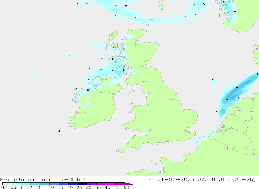Pick the legend swatch between 20 and 25

tap(73, 184)
